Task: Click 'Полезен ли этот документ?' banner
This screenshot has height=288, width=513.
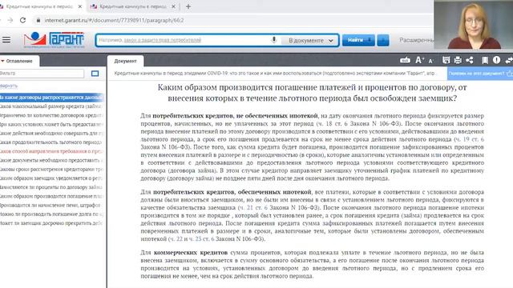Action: (x=479, y=74)
